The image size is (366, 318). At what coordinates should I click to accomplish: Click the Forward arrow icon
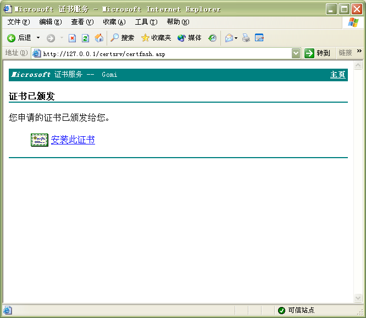51,38
